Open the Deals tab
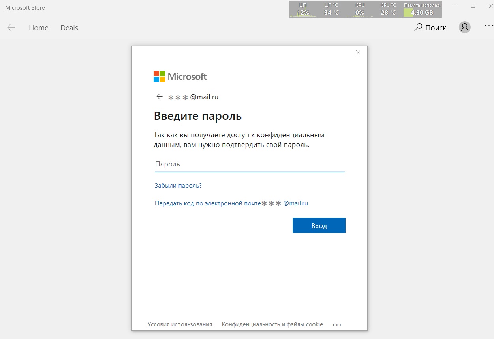494x339 pixels. tap(69, 28)
